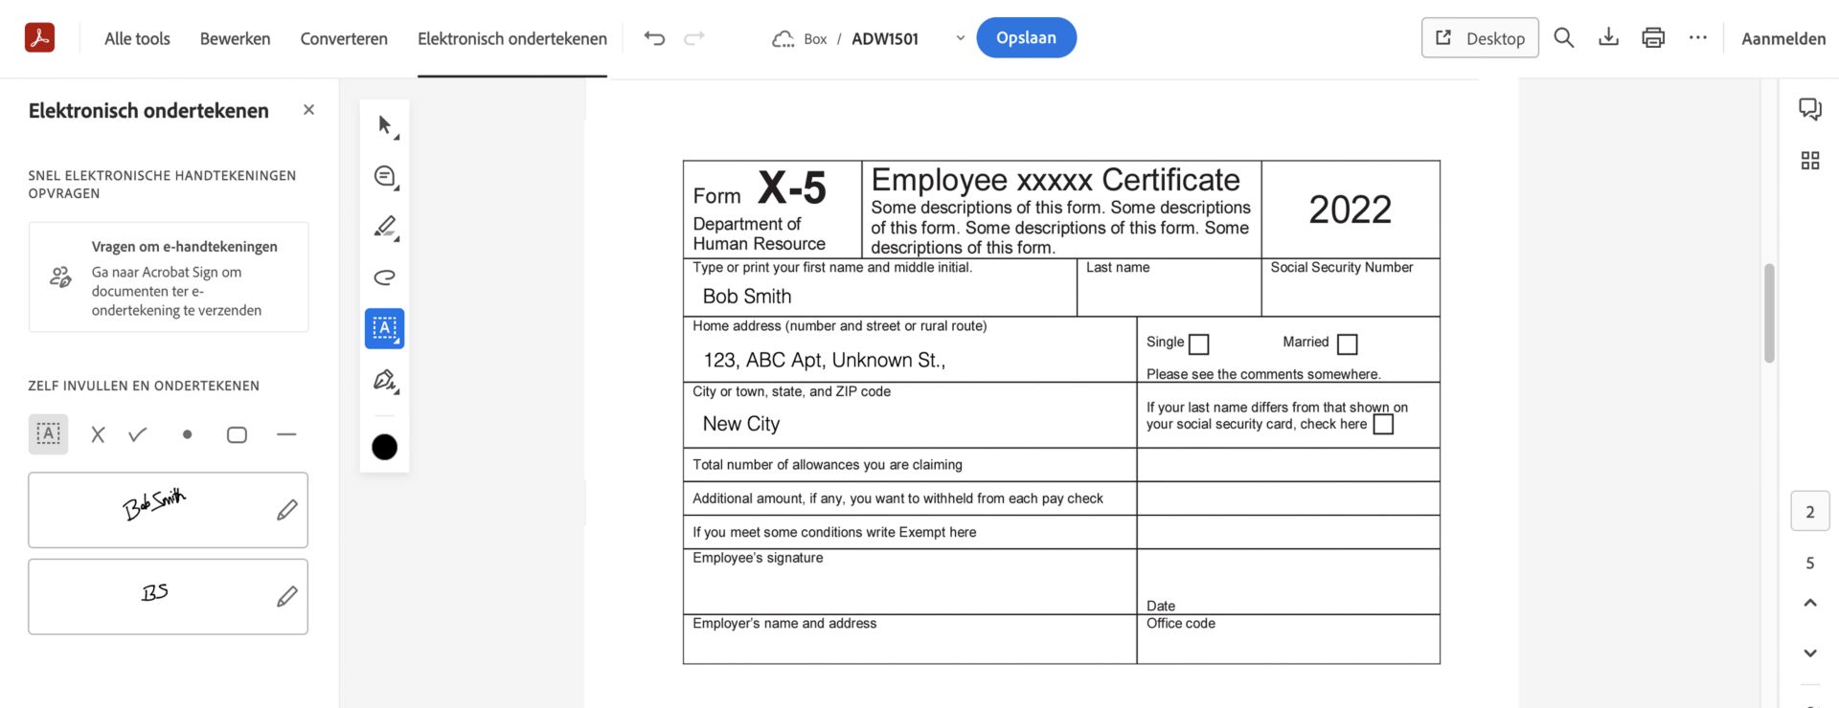Click the Employee's signature field
1839x708 pixels.
(910, 582)
